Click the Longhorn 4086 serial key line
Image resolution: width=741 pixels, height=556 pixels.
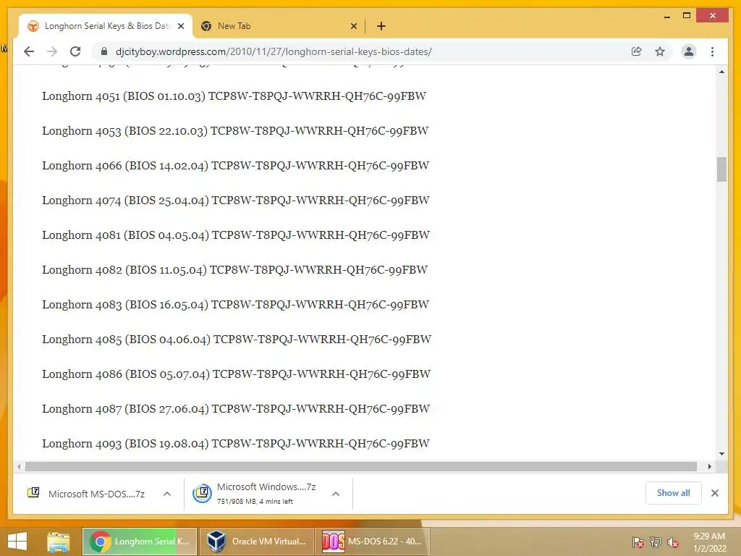coord(237,374)
